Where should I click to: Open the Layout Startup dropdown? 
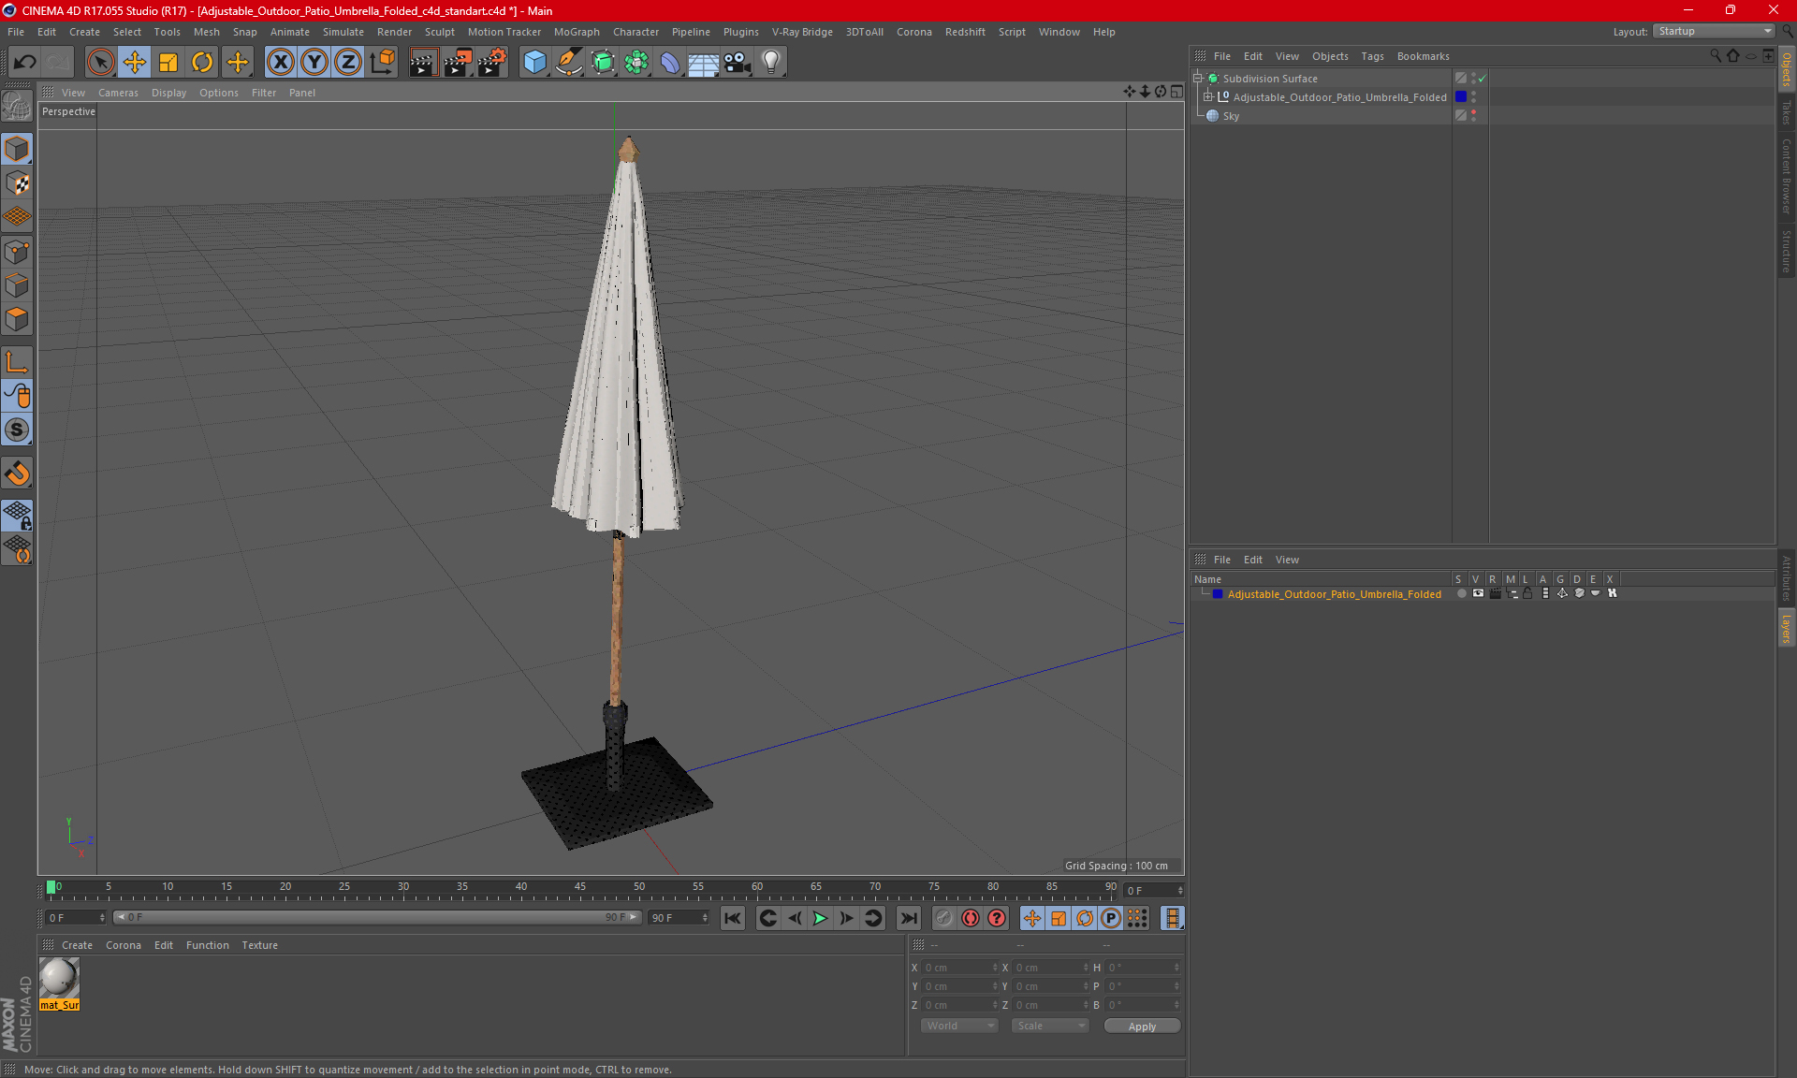pos(1715,31)
